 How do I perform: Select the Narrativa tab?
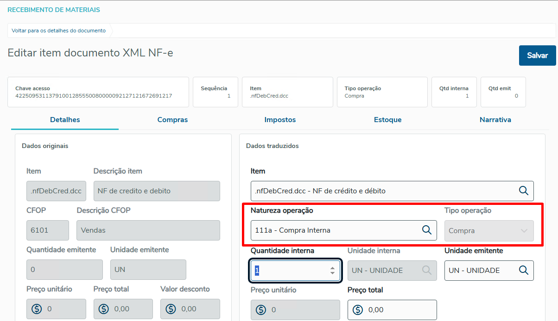tap(495, 120)
